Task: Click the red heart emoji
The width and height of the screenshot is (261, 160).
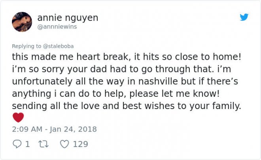Action: coord(18,117)
